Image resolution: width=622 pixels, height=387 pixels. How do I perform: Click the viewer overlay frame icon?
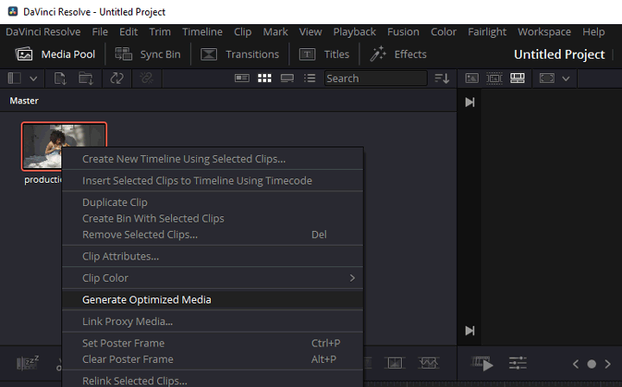(547, 78)
